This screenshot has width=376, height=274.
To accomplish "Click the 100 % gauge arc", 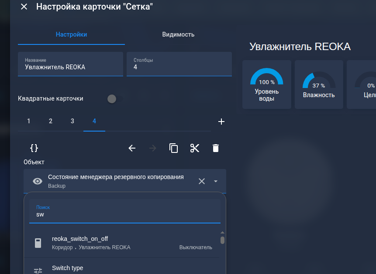I will (x=267, y=76).
